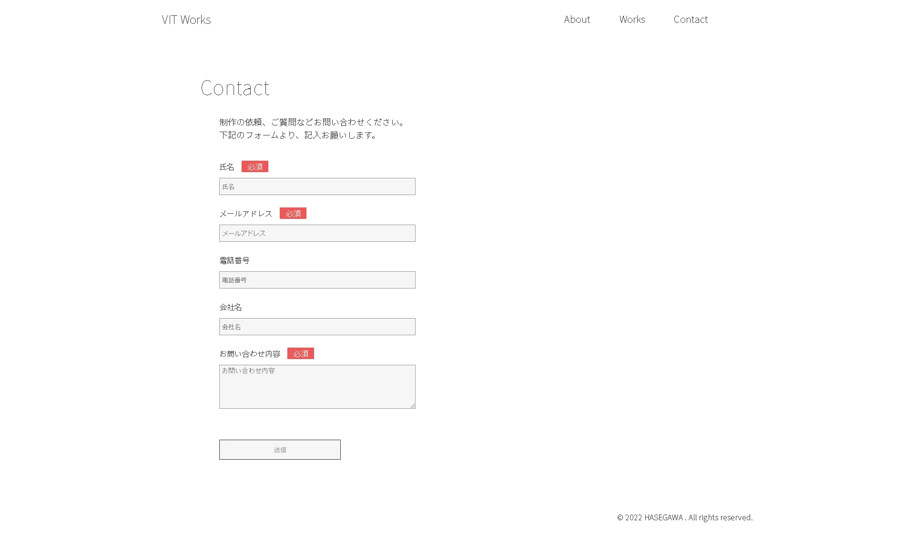Click the 氏名 field label text
Screen dimensions: 915x536
point(227,167)
